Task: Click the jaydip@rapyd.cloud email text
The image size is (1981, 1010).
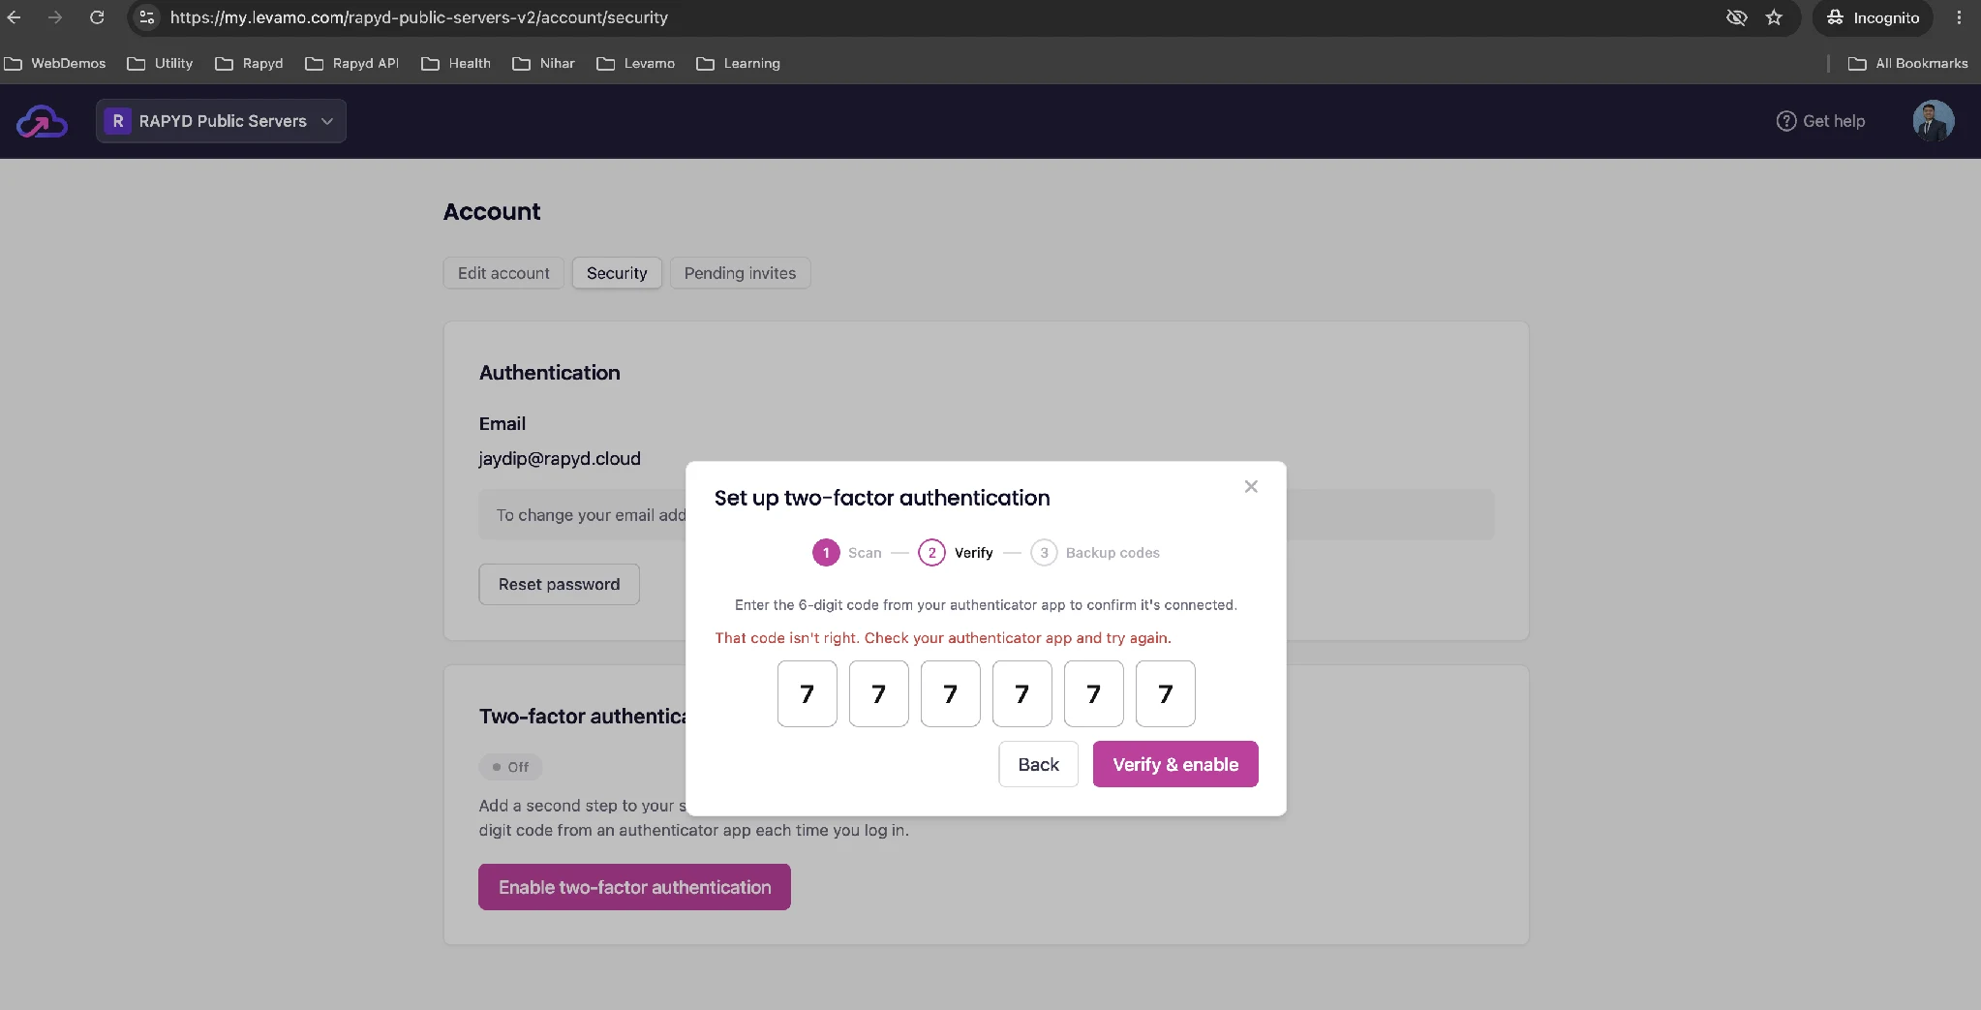Action: point(560,459)
